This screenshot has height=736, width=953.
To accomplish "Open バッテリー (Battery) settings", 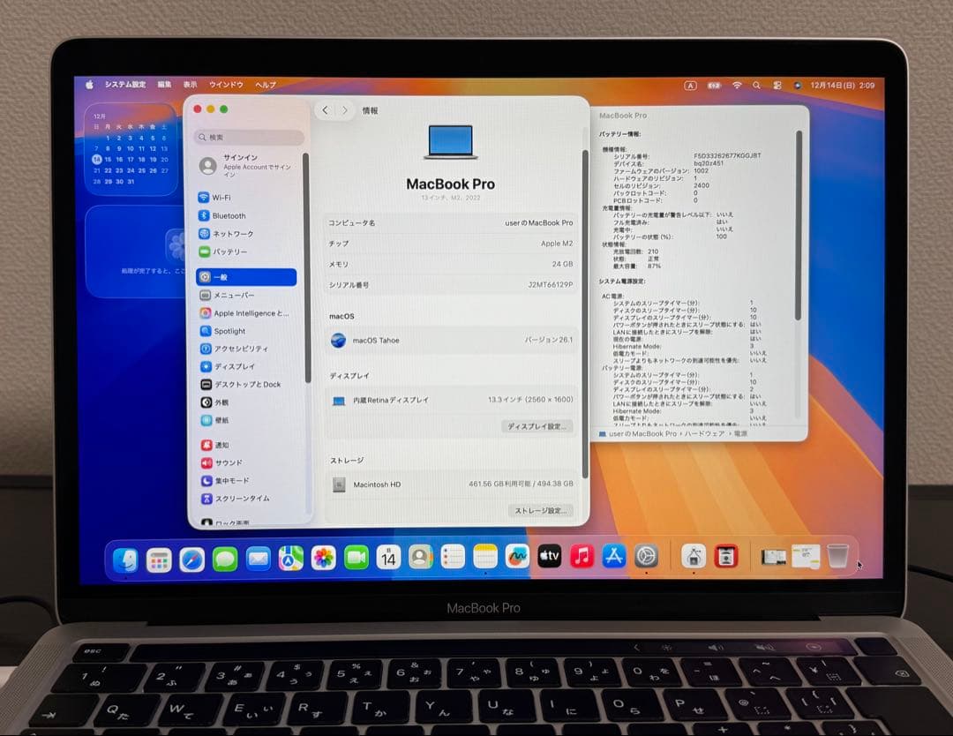I will pos(229,252).
